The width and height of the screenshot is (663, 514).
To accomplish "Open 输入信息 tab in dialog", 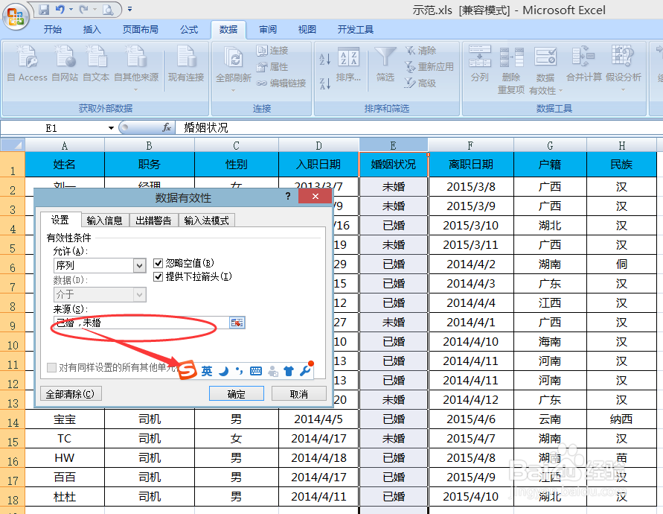I will pyautogui.click(x=104, y=220).
